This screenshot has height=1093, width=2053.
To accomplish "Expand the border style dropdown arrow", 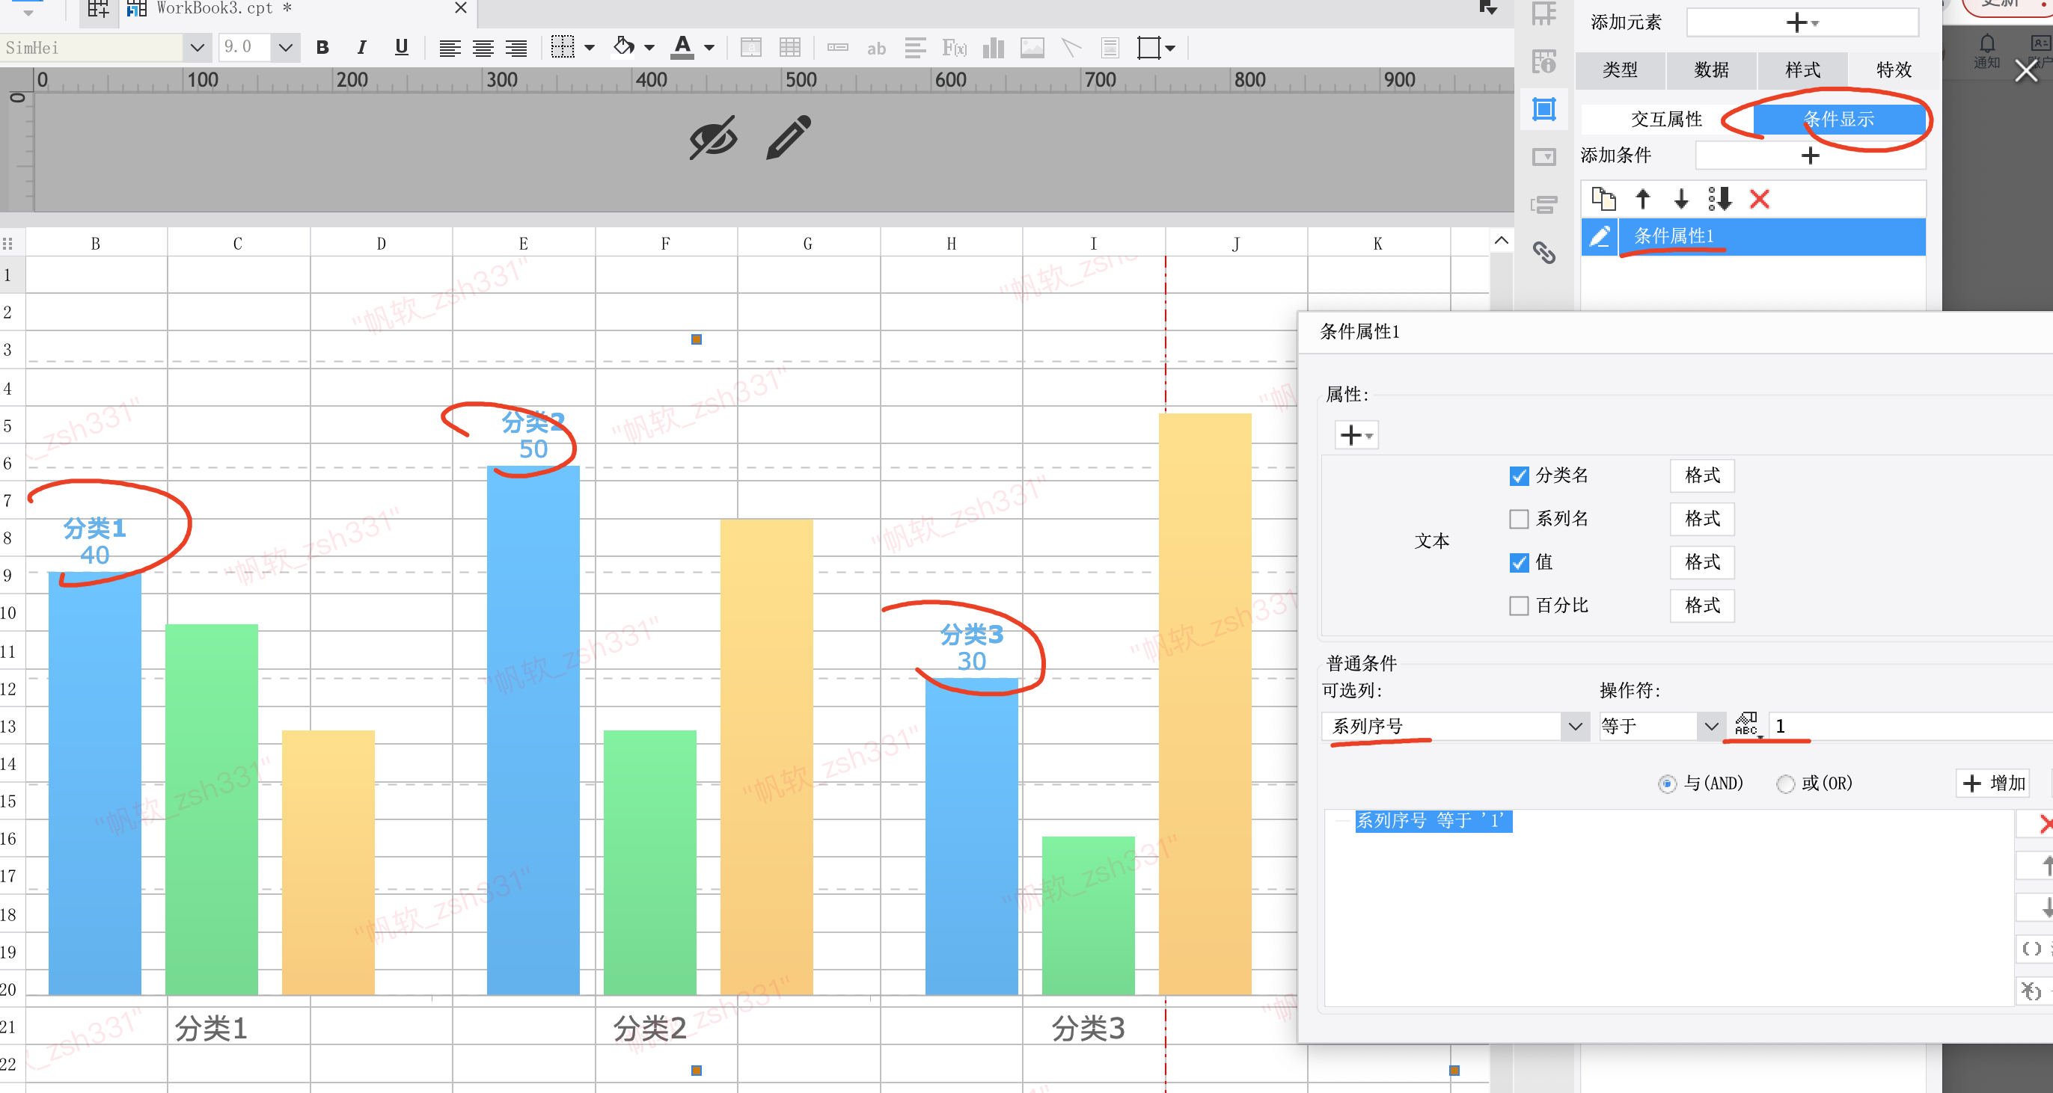I will click(590, 48).
